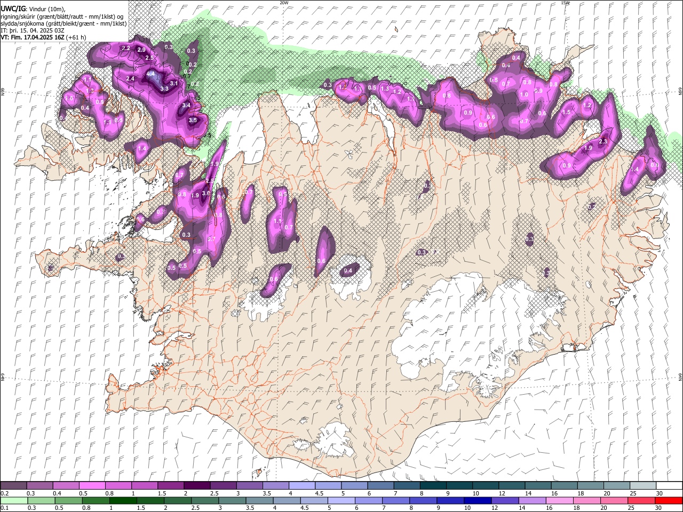Screen dimensions: 683x512
Task: Click the 3.4 value on the map
Action: pos(186,106)
